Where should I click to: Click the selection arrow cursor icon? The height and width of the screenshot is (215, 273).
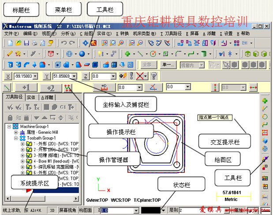pos(226,65)
